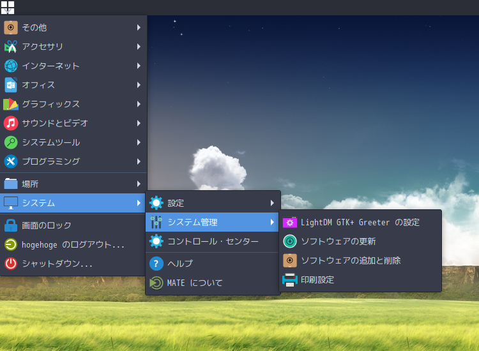This screenshot has height=351, width=479.
Task: Open the グラフィックス menu entry
Action: (73, 104)
